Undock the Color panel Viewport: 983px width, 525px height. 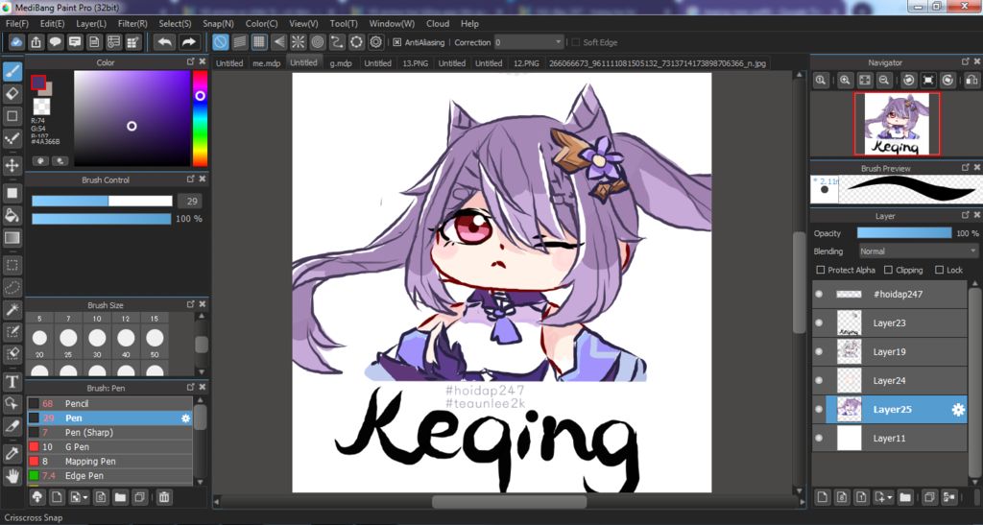pyautogui.click(x=191, y=62)
